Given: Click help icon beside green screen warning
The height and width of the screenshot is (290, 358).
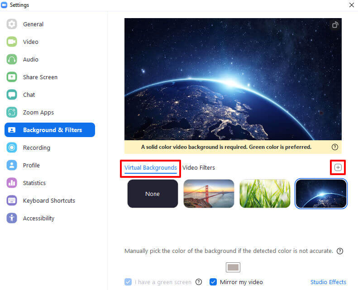Looking at the screenshot, I should coord(335,147).
